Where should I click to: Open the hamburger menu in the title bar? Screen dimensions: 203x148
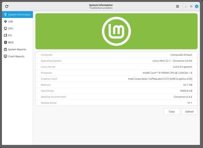[178, 6]
